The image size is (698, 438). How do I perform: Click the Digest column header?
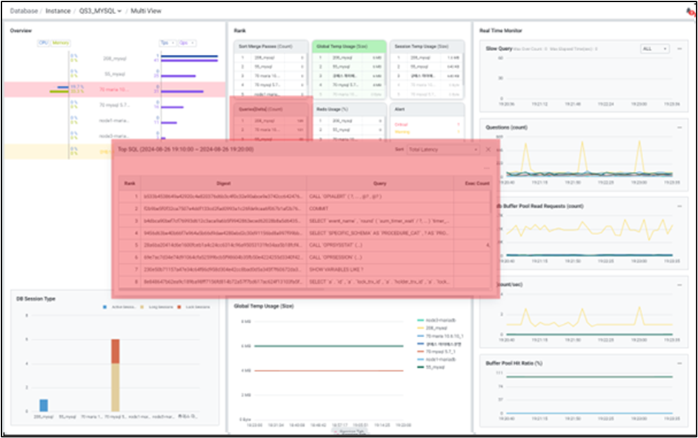pos(223,183)
